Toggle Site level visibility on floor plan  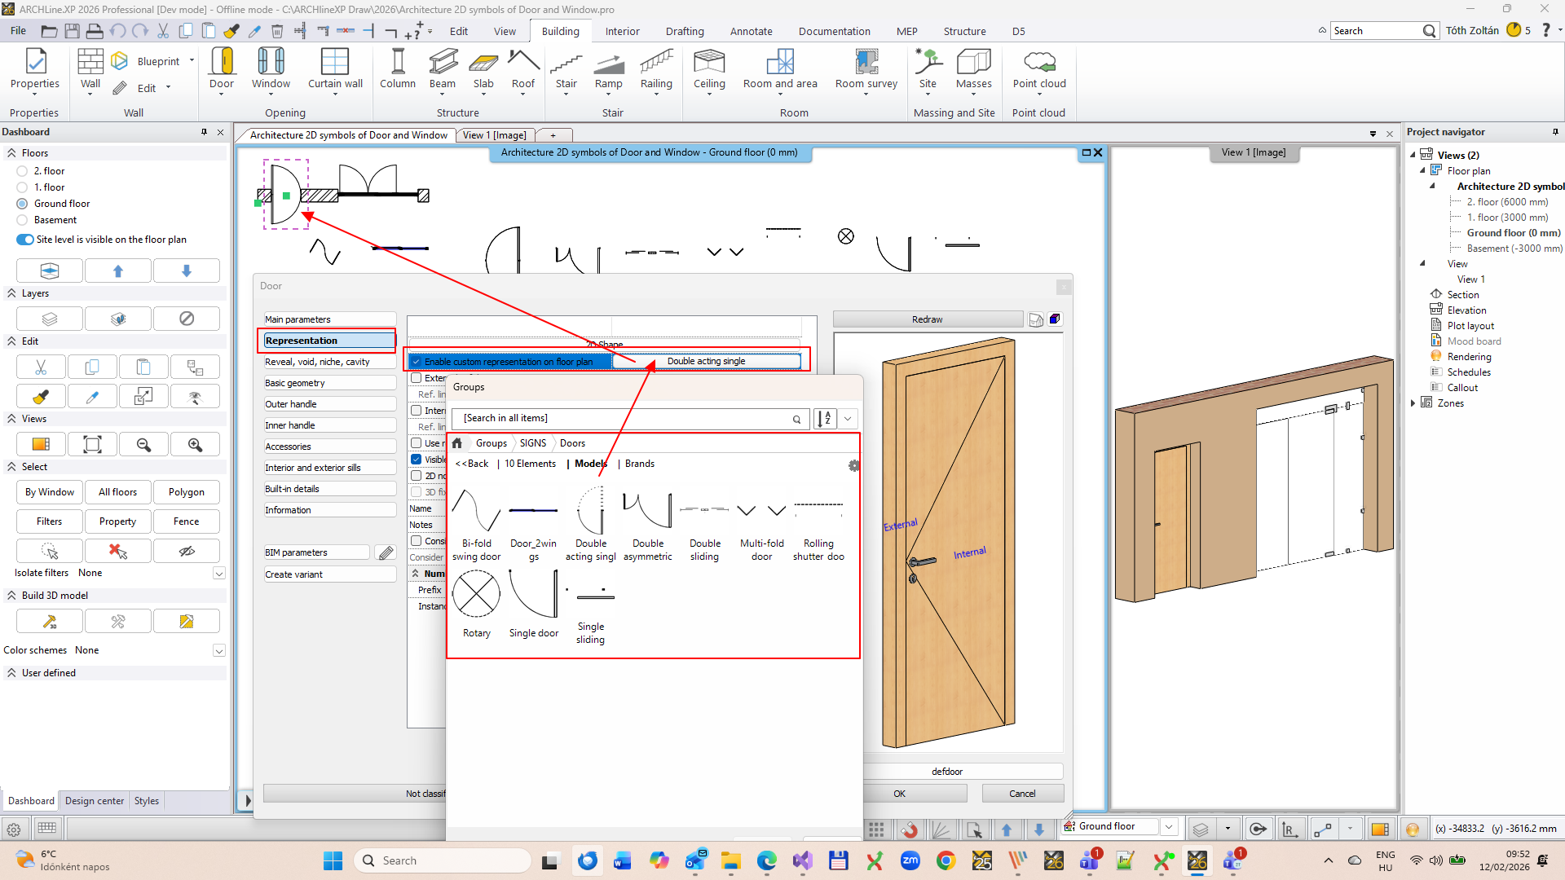point(24,240)
